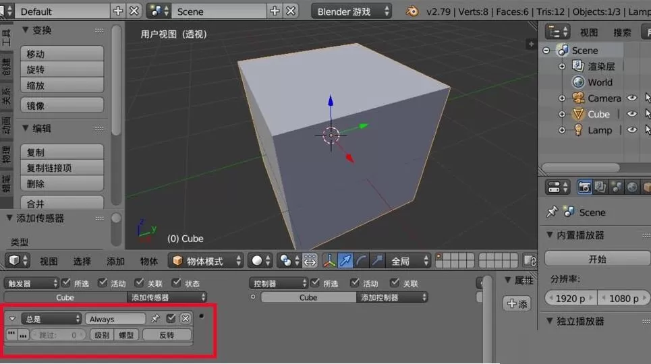Toggle sensors 所选 checkbox
The image size is (651, 364).
click(x=65, y=283)
